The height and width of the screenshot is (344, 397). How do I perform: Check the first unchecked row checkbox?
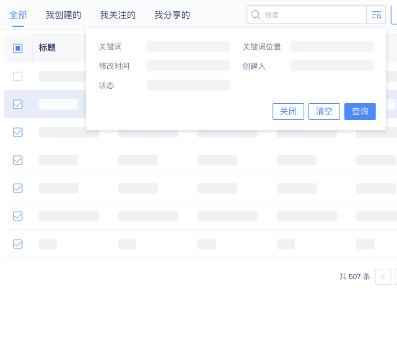(x=18, y=76)
